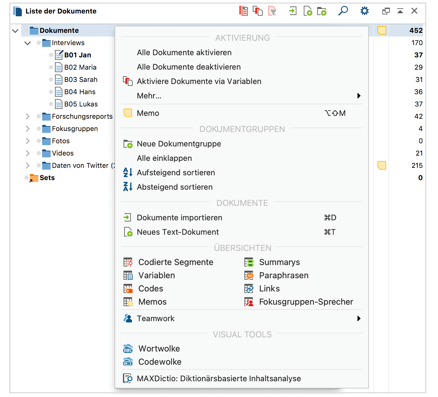
Task: Click the import documents toolbar icon
Action: coord(293,11)
